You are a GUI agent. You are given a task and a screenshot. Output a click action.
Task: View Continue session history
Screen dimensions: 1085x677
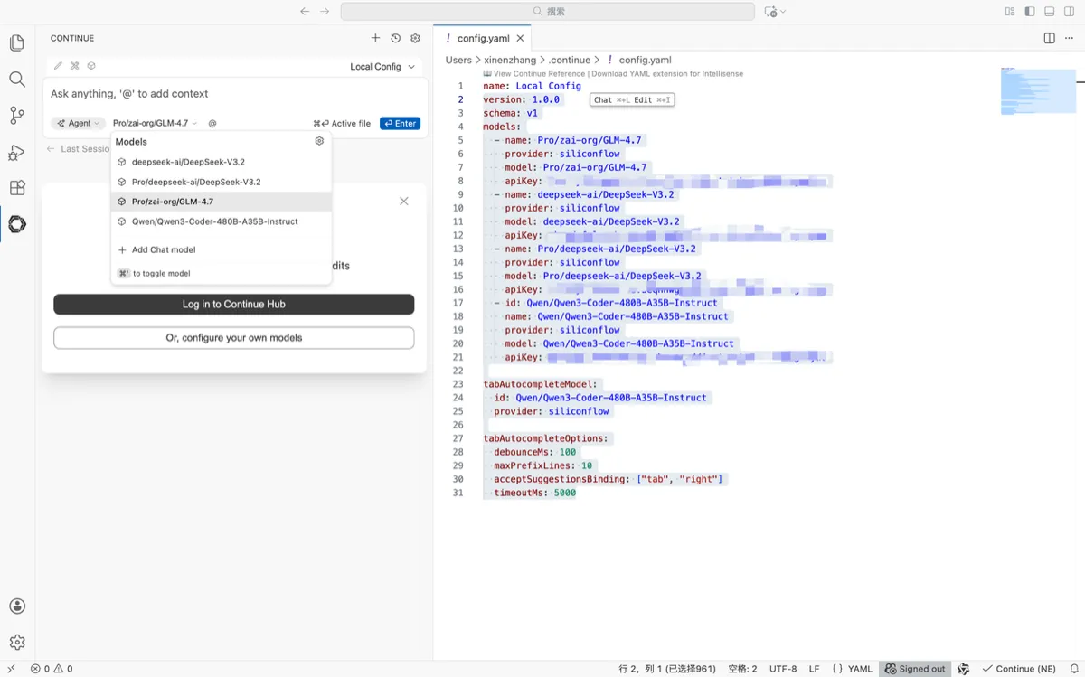click(x=396, y=38)
